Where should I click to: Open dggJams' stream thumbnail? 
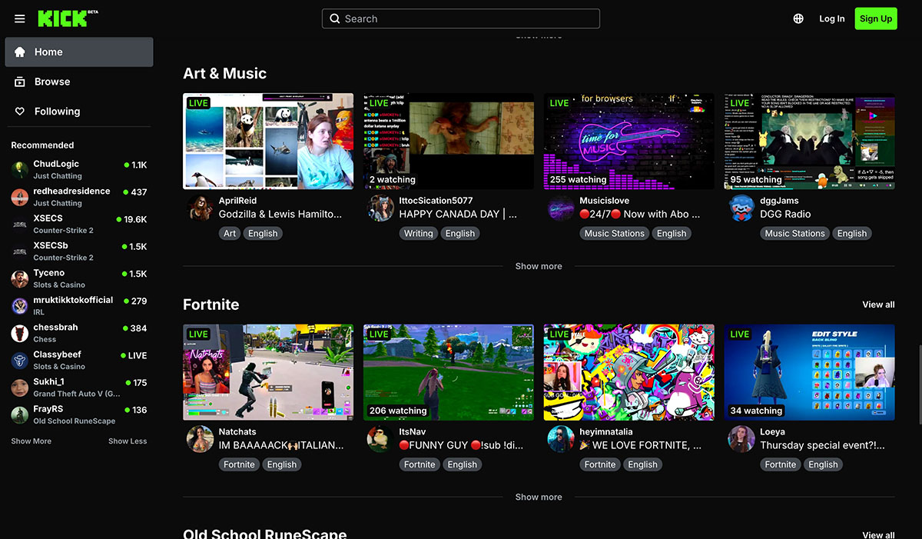coord(810,141)
